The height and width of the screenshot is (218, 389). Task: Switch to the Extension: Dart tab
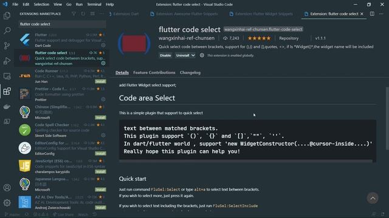tap(126, 14)
